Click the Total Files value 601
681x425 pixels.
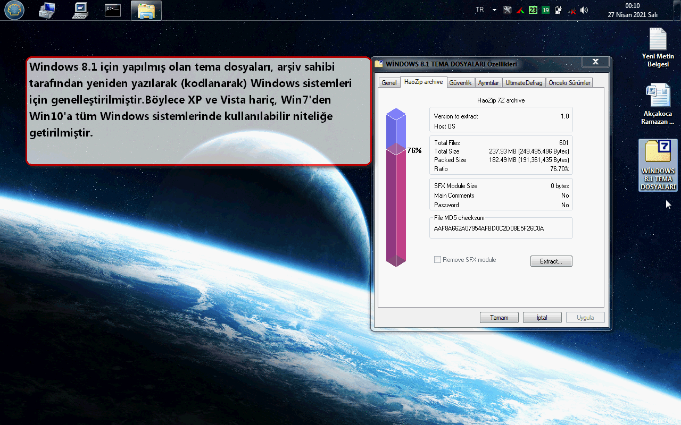563,143
